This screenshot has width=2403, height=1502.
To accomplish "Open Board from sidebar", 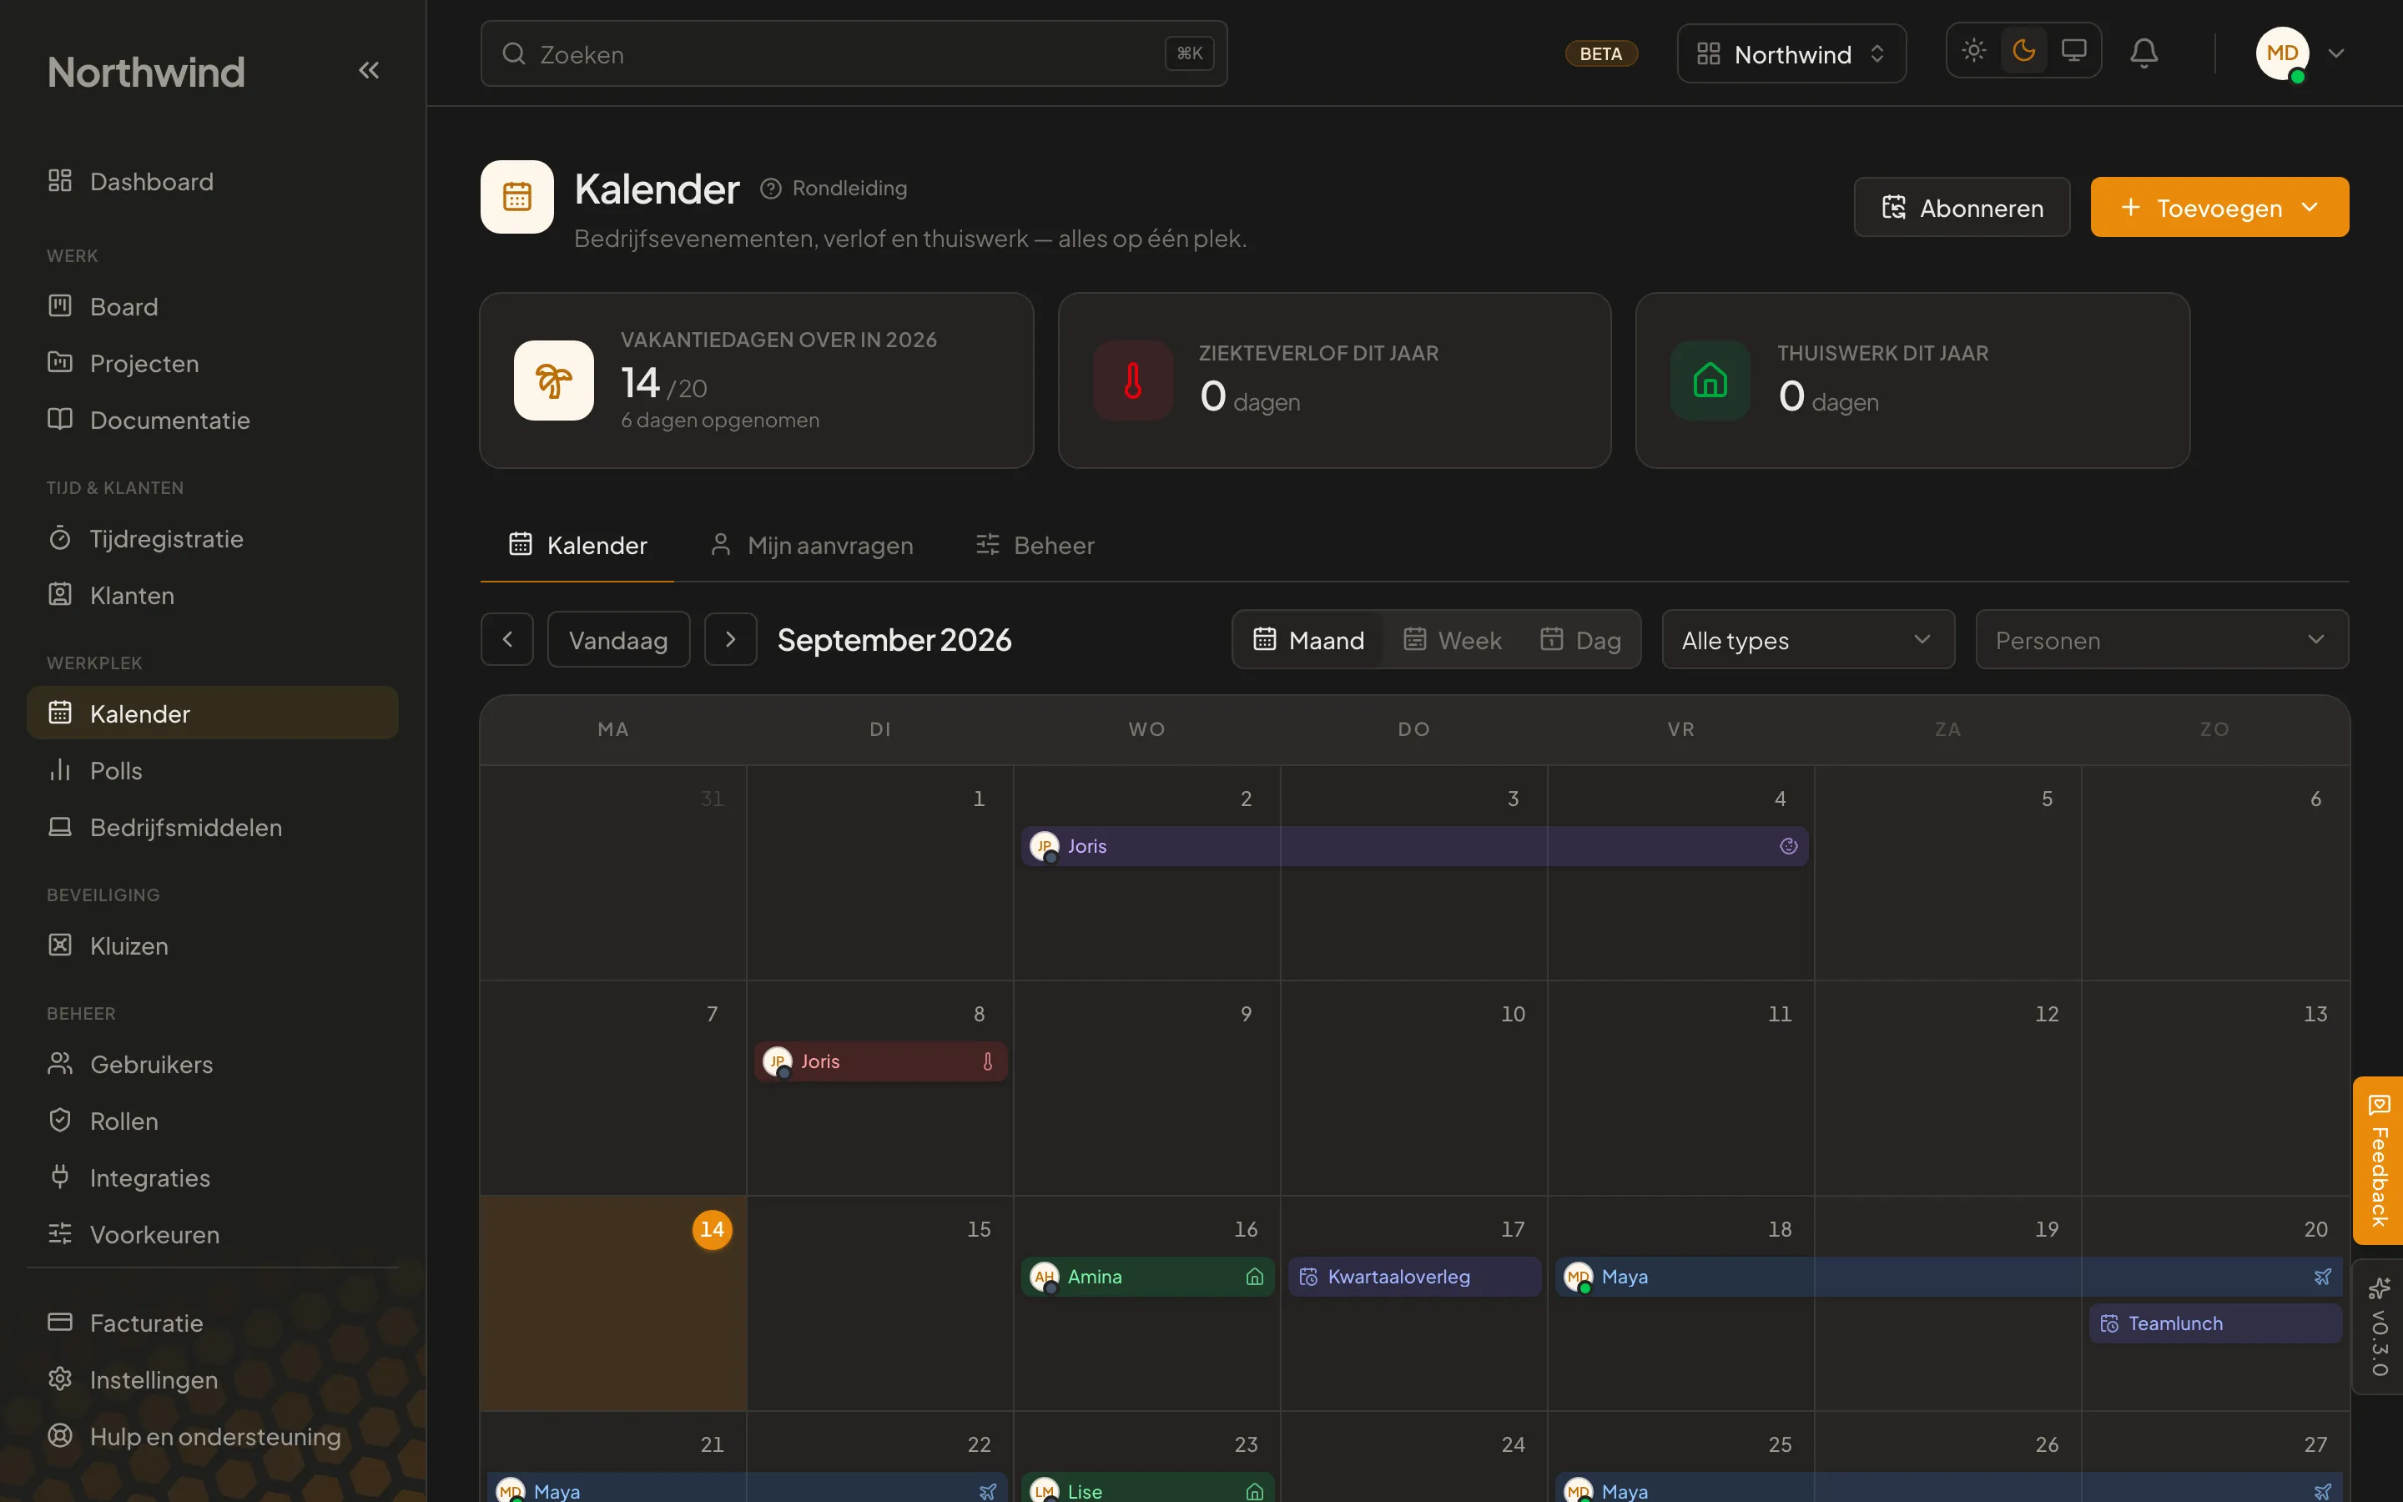I will (211, 307).
